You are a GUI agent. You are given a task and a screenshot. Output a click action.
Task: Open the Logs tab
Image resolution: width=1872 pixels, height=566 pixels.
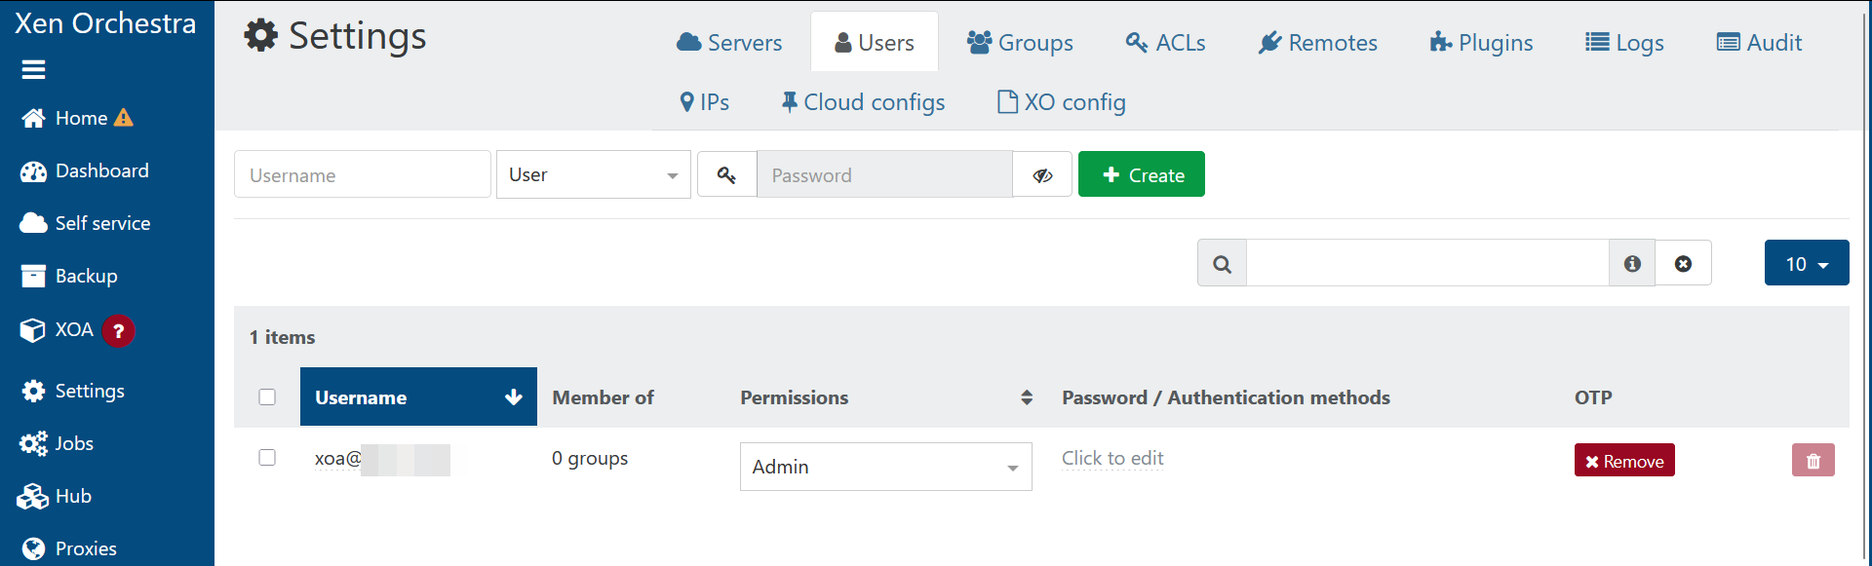coord(1624,42)
